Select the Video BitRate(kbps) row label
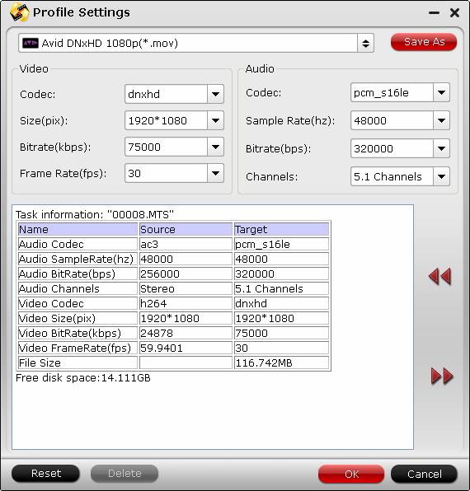470x491 pixels. point(78,333)
